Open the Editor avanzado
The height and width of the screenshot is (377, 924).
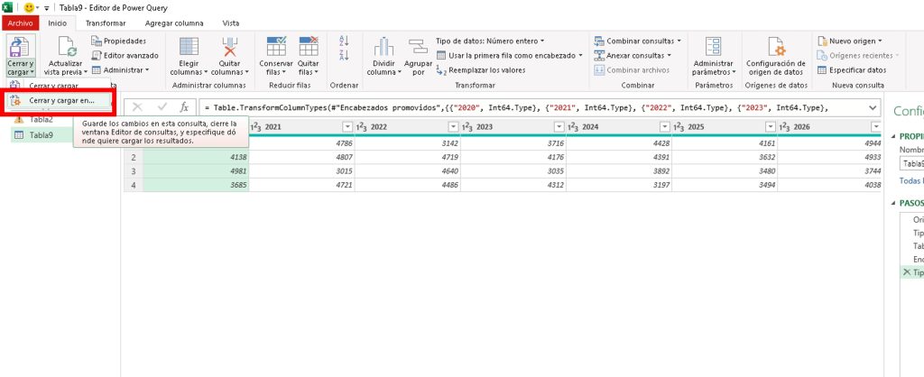tap(125, 55)
